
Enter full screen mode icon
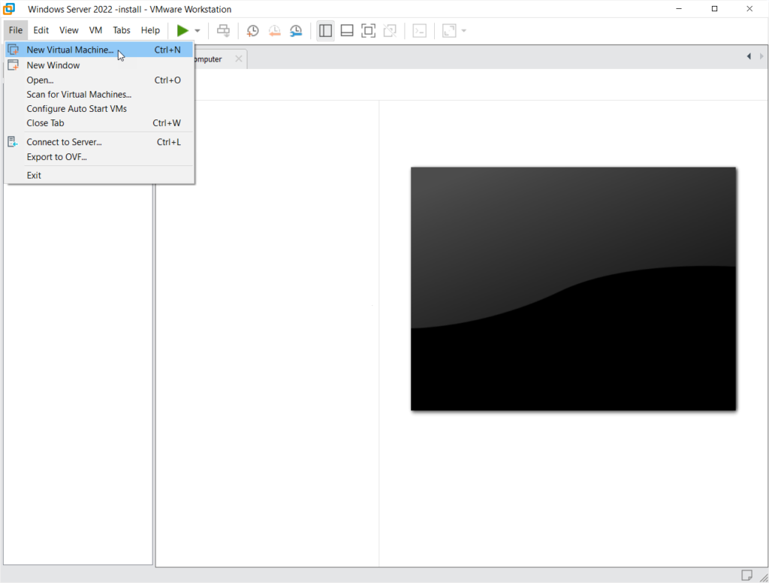[x=368, y=30]
